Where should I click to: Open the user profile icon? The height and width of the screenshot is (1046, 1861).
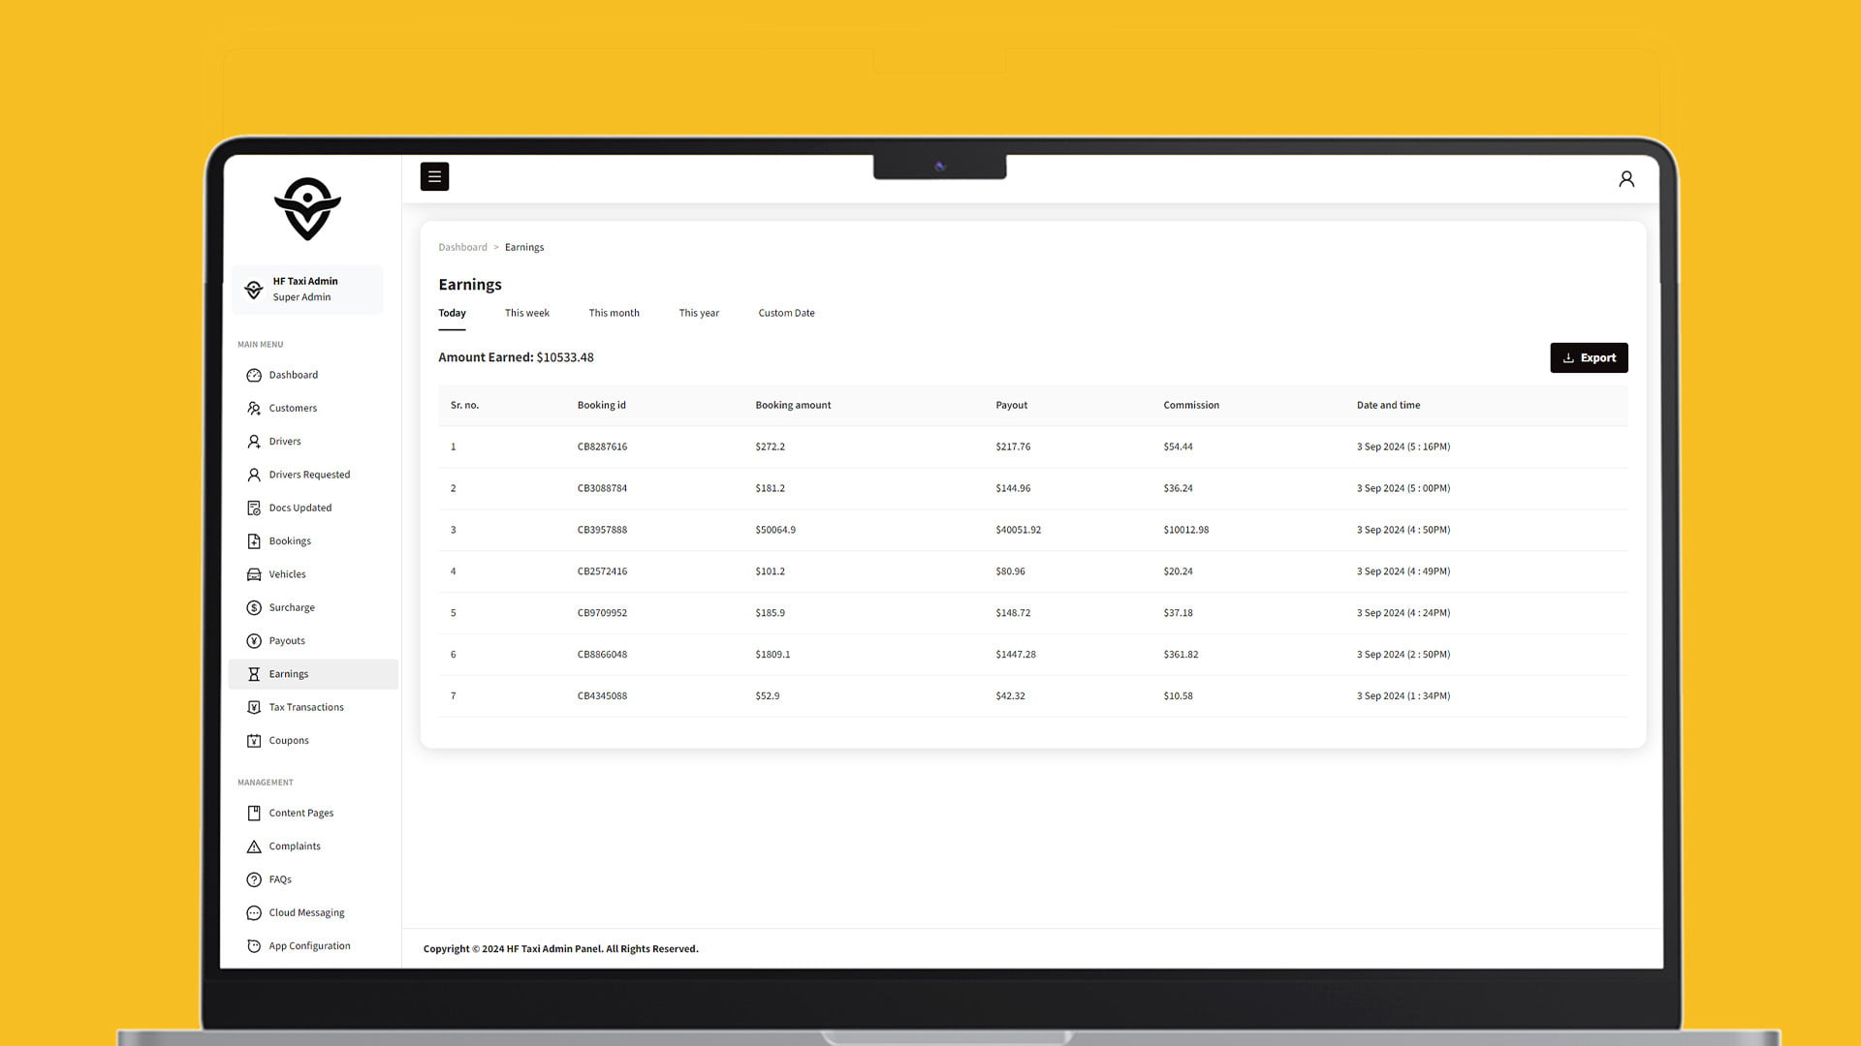pyautogui.click(x=1626, y=179)
